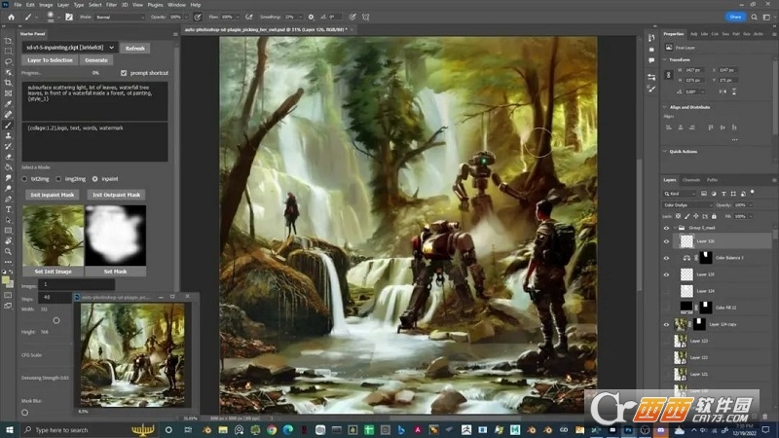Open the layer Opacity dropdown arrow
Viewport: 779px width, 438px height.
[751, 205]
